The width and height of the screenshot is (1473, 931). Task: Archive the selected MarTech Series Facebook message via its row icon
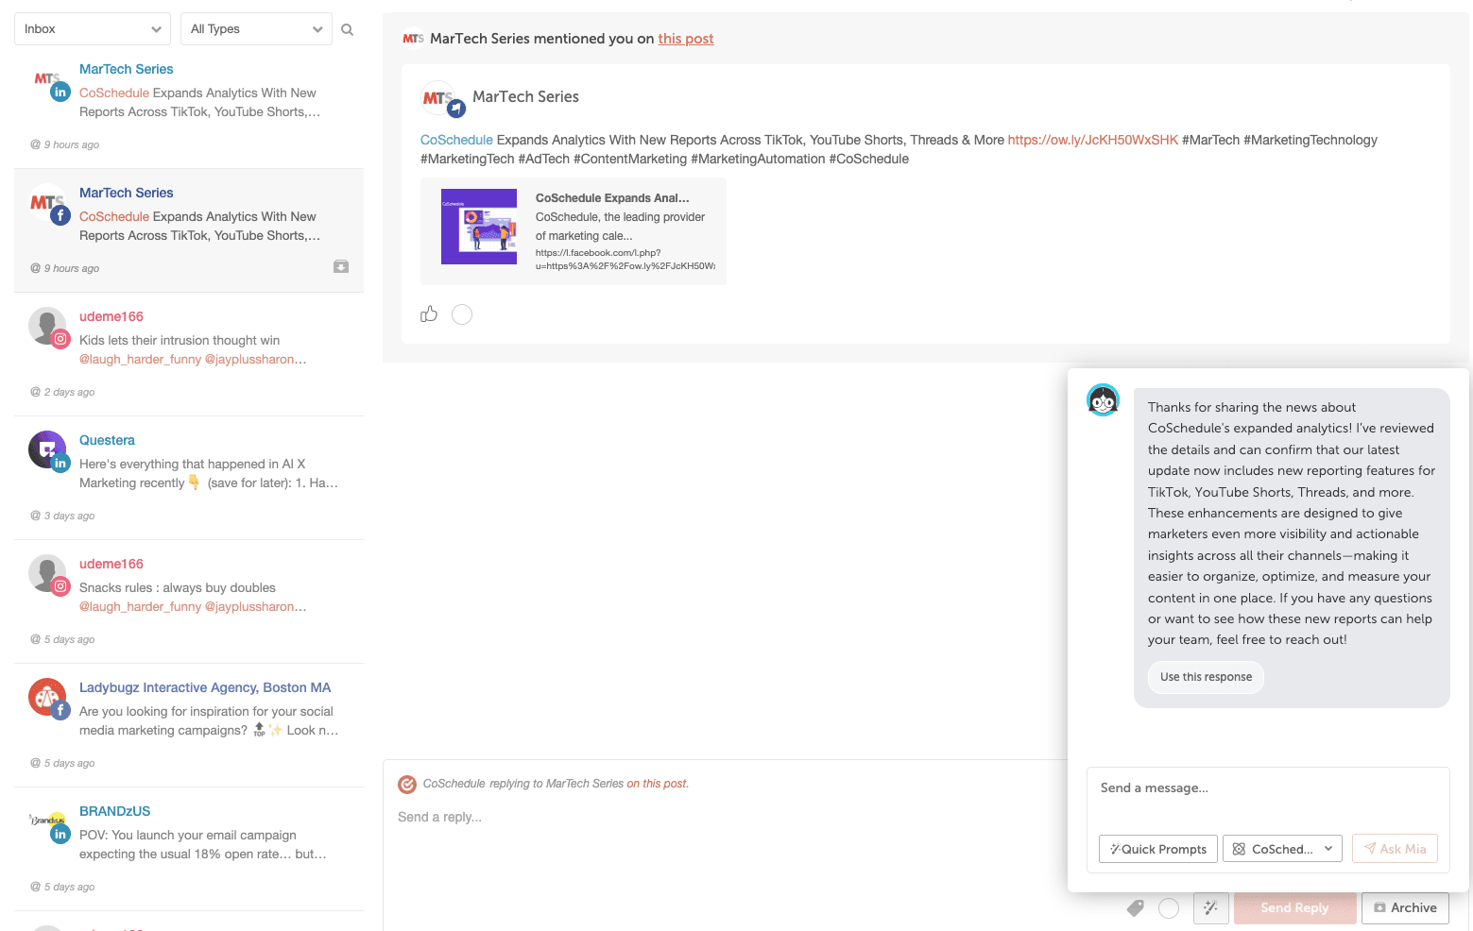tap(341, 267)
